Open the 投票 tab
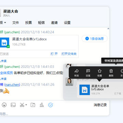This screenshot has width=123, height=123. (x=28, y=23)
